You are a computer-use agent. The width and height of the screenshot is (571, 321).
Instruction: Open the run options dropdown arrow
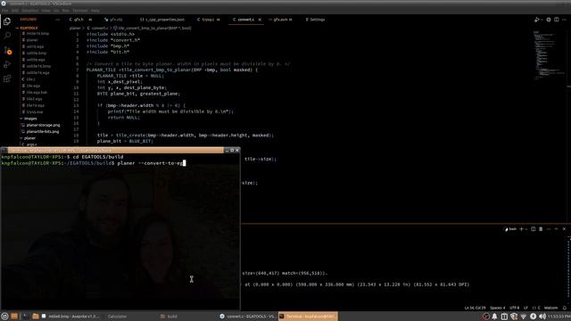542,20
